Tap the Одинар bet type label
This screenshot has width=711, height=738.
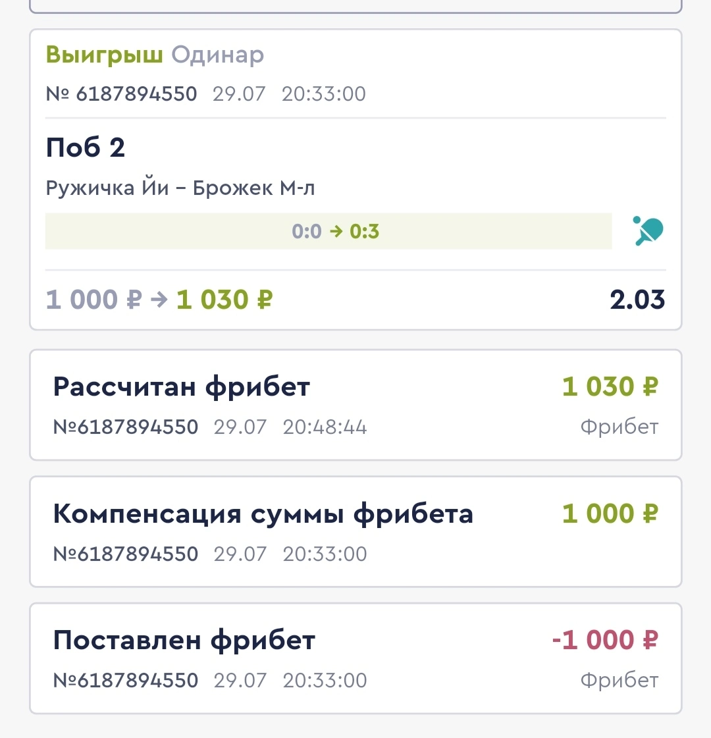217,55
